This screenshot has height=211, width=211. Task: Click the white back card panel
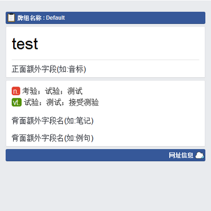[105, 113]
